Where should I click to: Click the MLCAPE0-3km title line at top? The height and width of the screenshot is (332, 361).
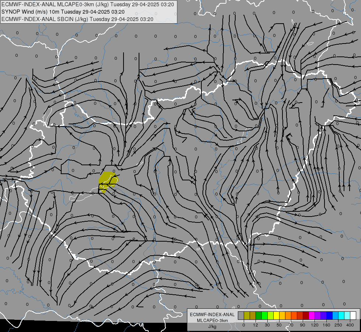pos(87,4)
